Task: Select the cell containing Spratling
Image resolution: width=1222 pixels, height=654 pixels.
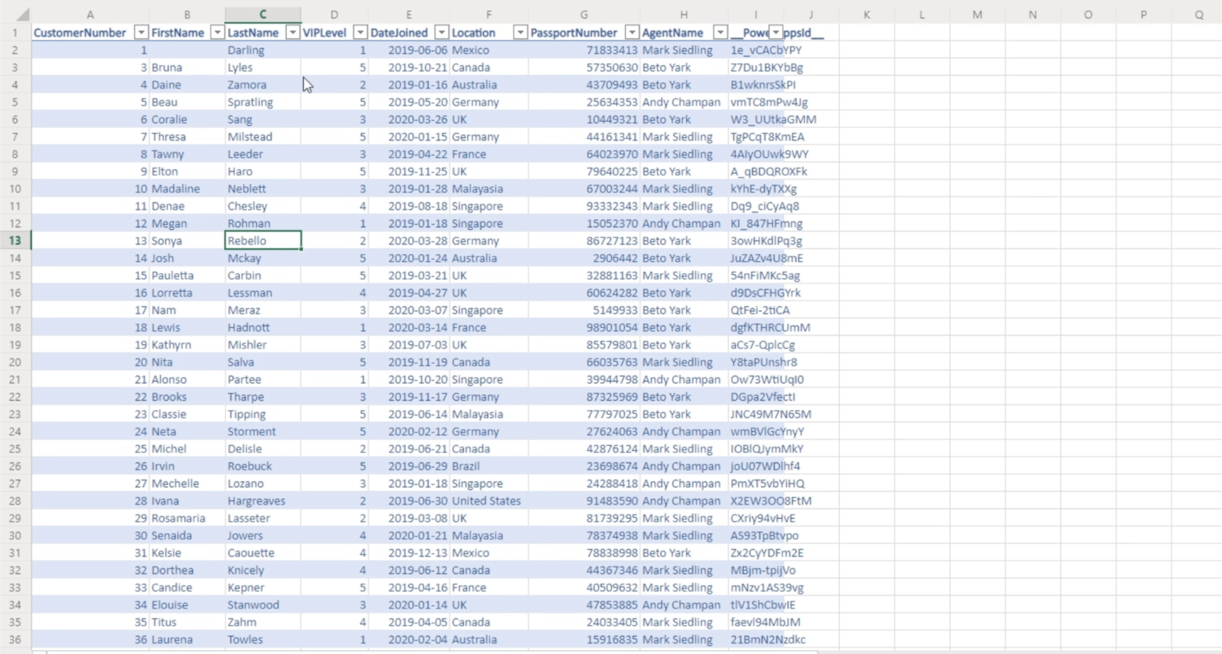Action: point(263,102)
